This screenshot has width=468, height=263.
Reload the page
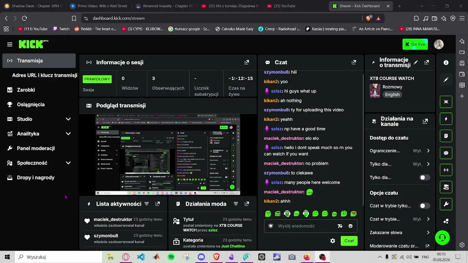coord(24,18)
